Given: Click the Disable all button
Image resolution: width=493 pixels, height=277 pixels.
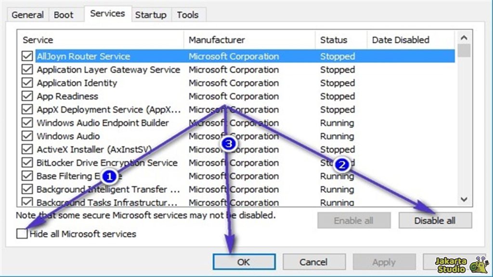Looking at the screenshot, I should tap(435, 220).
